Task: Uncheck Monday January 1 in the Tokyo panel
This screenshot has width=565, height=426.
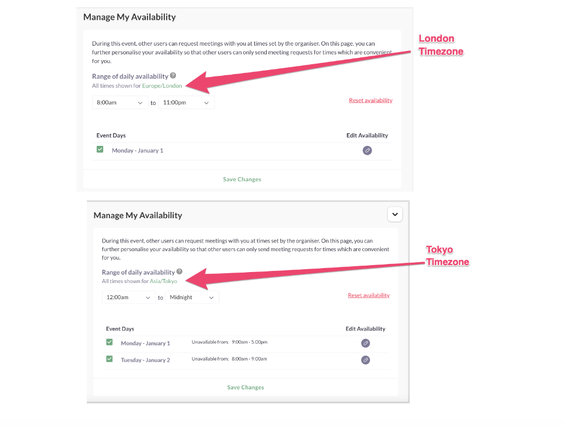Action: [109, 341]
